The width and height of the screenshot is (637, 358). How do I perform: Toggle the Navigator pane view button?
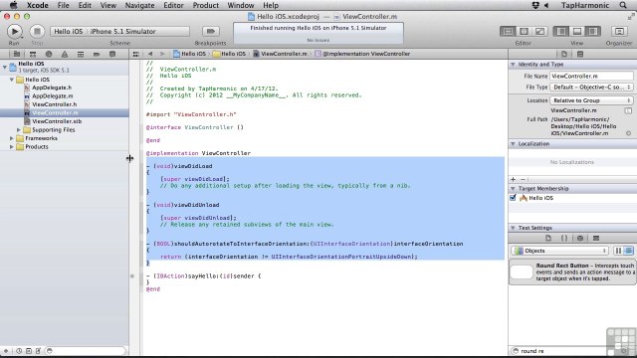[561, 31]
